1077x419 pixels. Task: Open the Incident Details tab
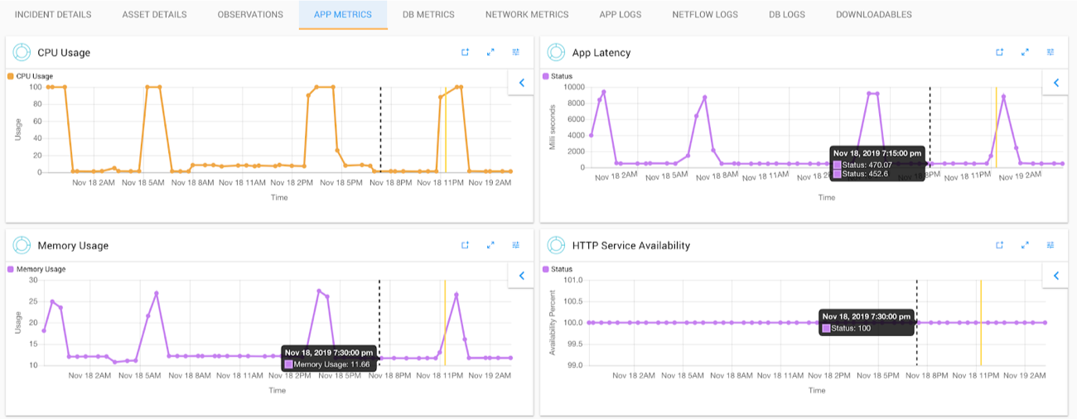pyautogui.click(x=53, y=15)
